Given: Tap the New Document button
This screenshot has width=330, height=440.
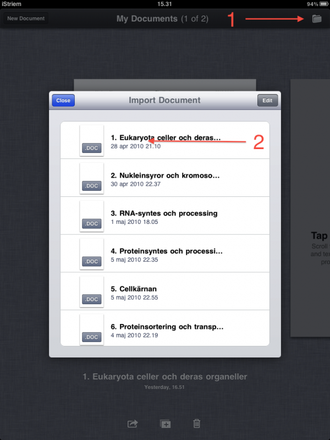Looking at the screenshot, I should 26,19.
